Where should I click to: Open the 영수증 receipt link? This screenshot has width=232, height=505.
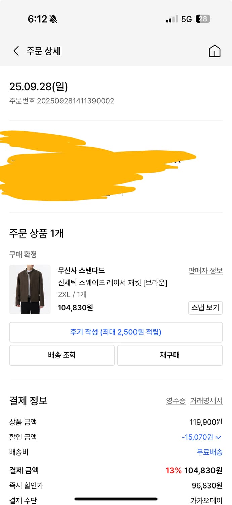176,401
